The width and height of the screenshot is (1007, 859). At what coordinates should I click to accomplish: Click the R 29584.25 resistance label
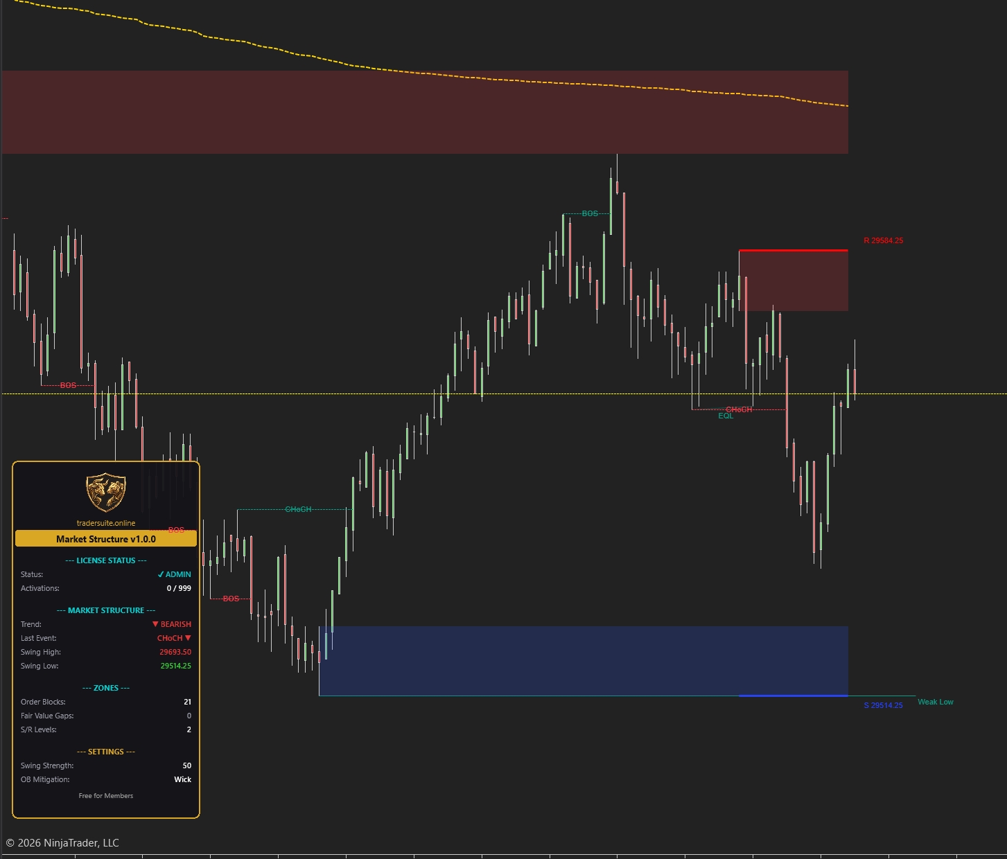coord(883,240)
